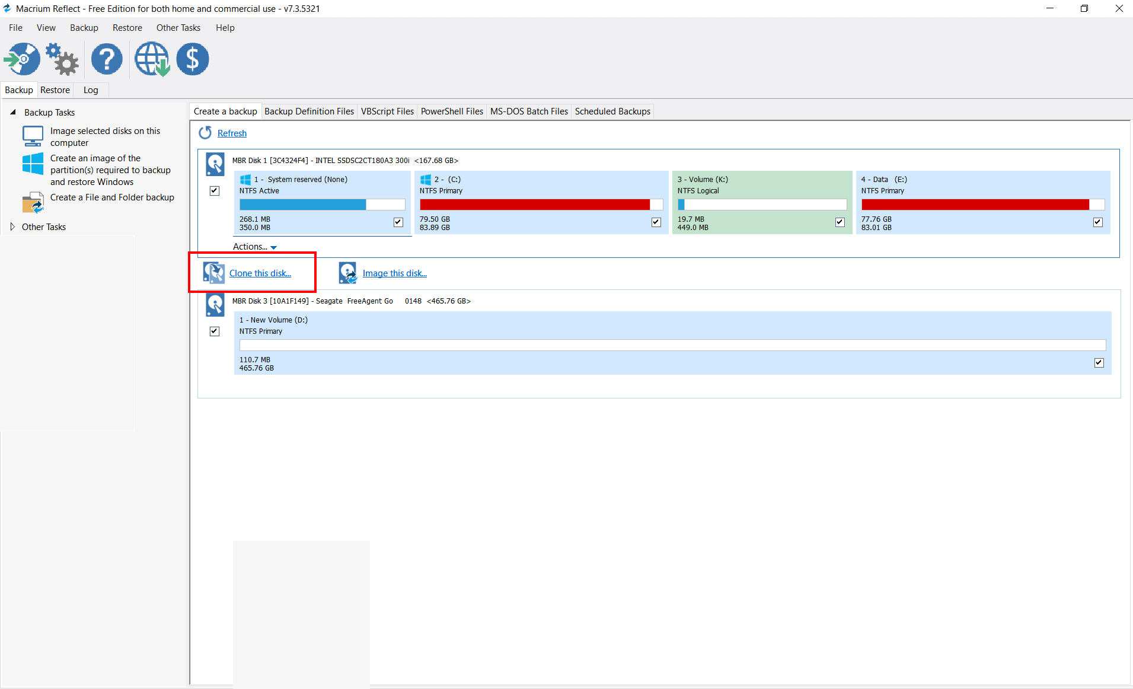The height and width of the screenshot is (689, 1133).
Task: Collapse the Backup Tasks tree section
Action: (13, 112)
